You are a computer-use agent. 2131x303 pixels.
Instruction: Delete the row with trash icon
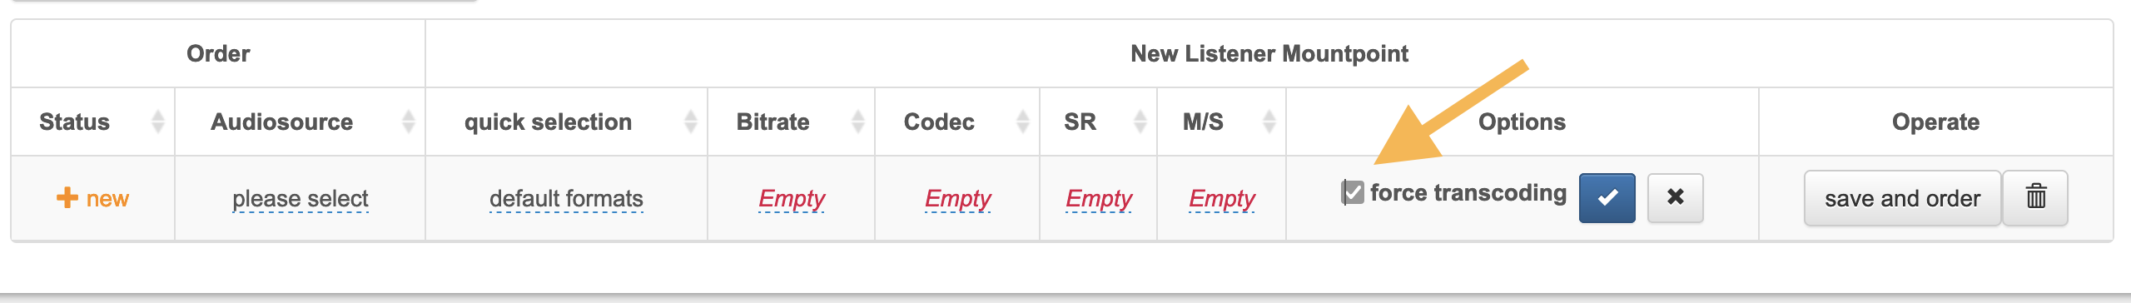[2035, 198]
